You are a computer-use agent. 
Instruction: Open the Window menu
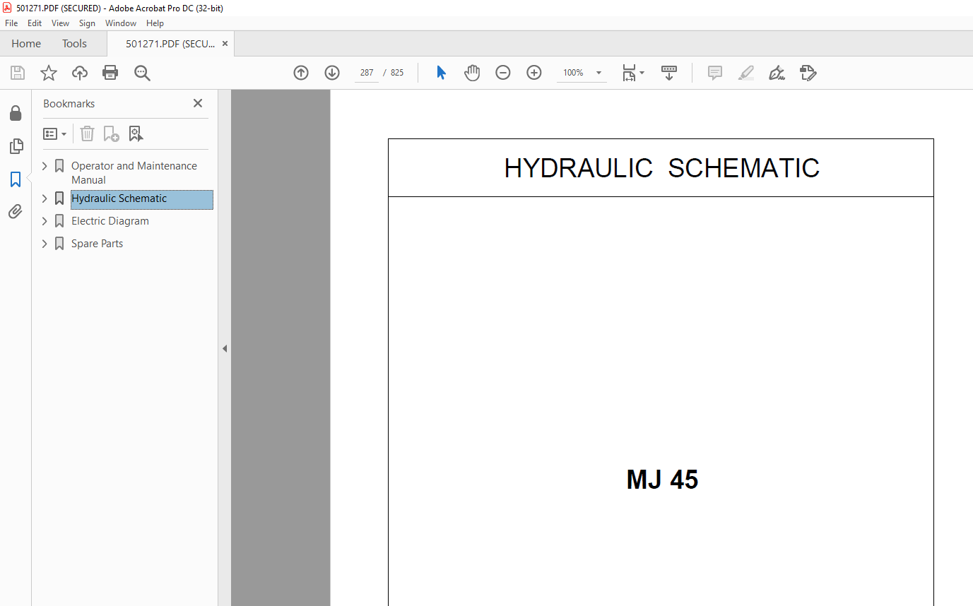tap(121, 23)
